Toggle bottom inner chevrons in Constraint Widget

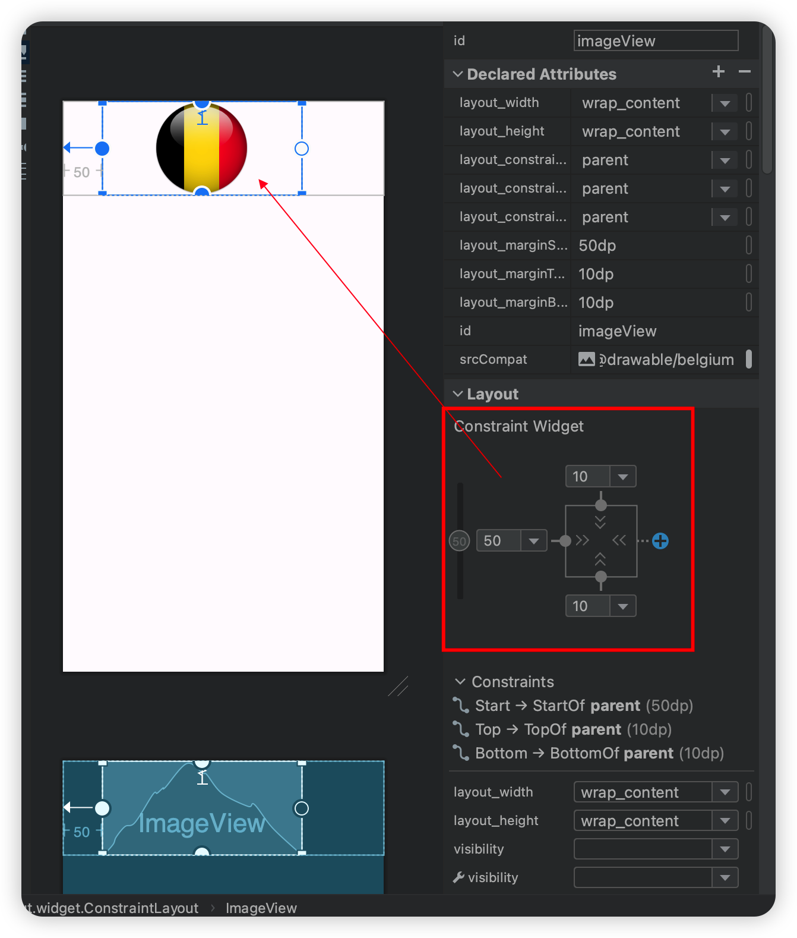(600, 559)
